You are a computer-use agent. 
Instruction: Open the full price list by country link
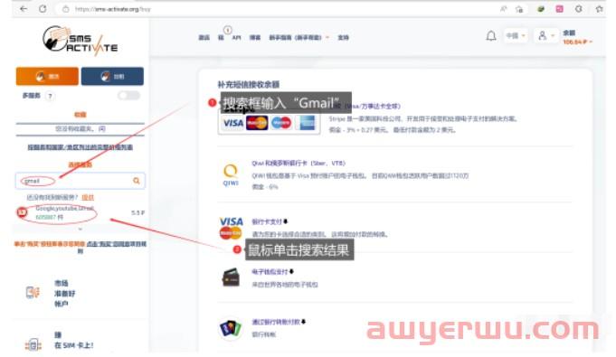click(x=81, y=147)
